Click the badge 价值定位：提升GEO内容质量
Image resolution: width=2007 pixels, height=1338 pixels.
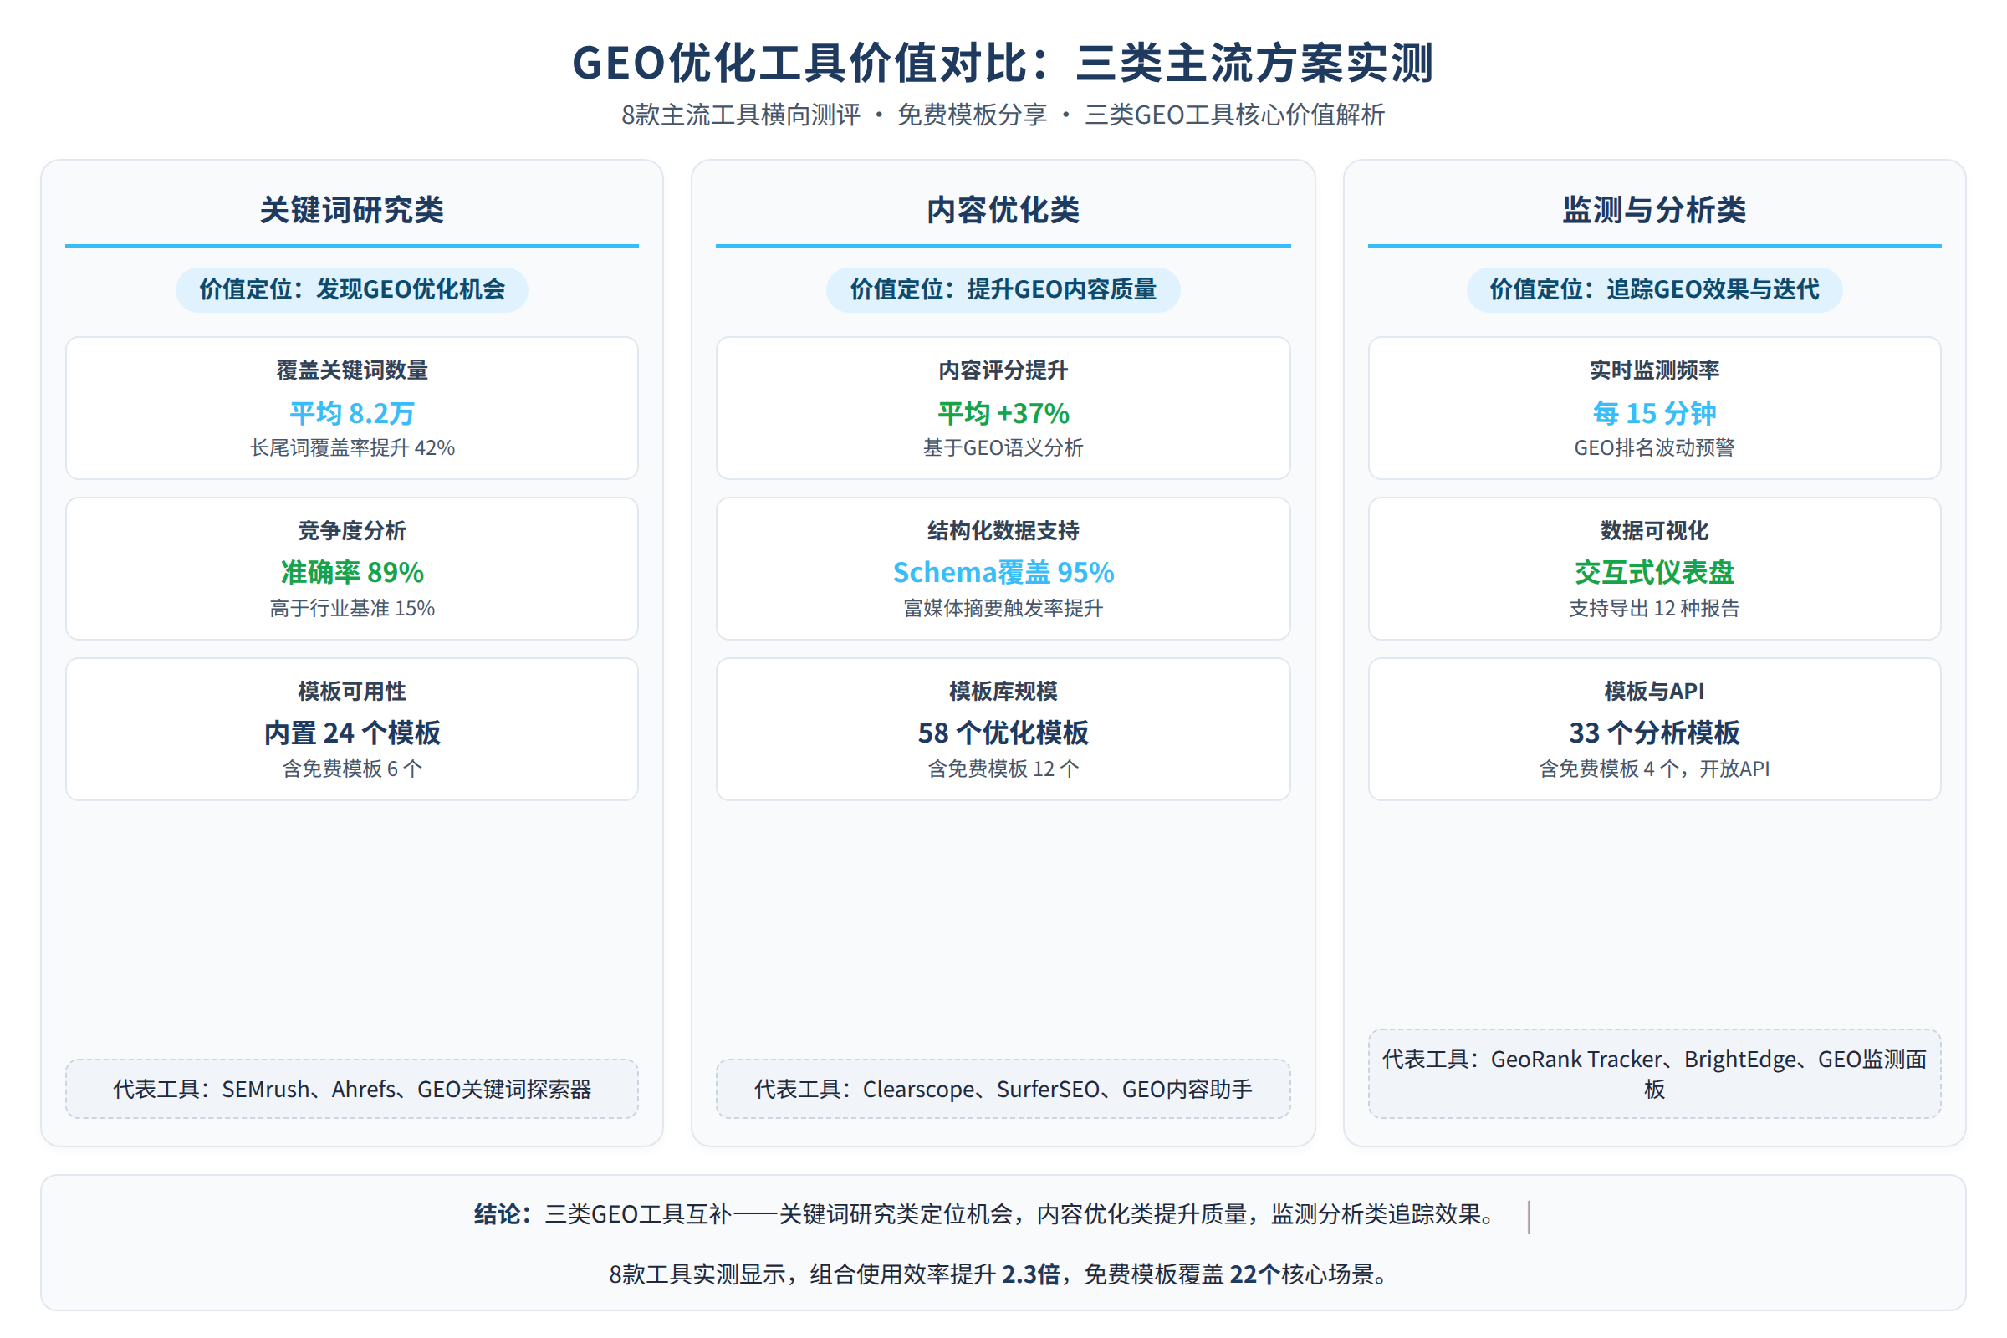pos(1003,289)
